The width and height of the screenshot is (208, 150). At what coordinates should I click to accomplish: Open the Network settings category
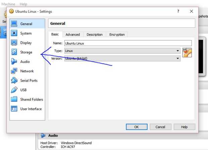click(x=27, y=71)
